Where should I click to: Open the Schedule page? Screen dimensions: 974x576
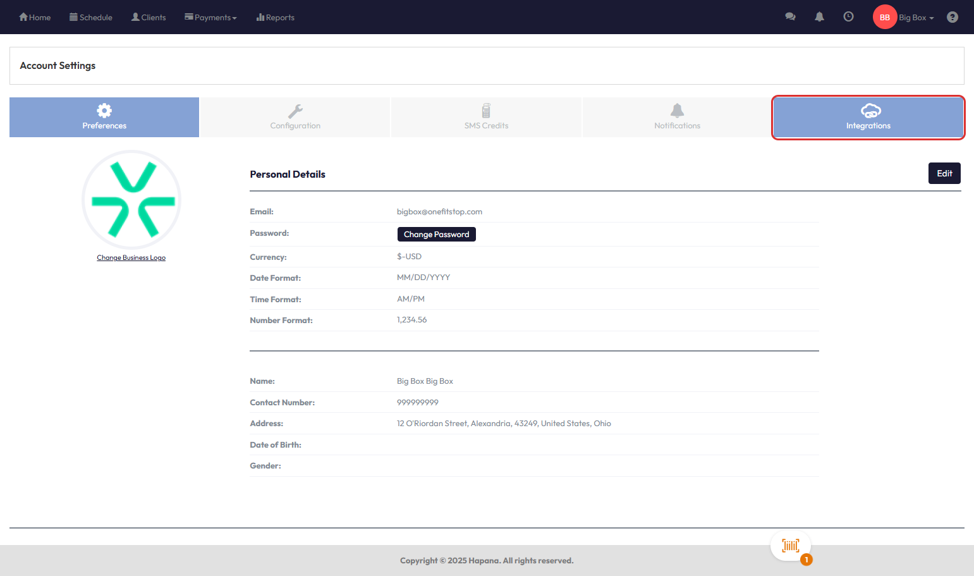coord(91,17)
